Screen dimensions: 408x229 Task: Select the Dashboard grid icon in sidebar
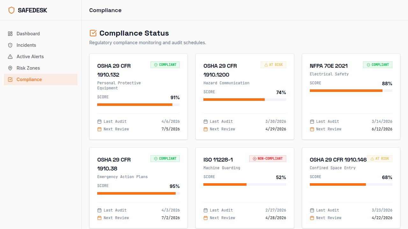pyautogui.click(x=10, y=34)
